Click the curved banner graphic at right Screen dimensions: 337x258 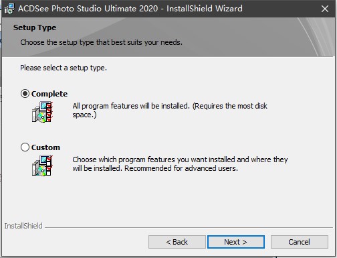[316, 37]
